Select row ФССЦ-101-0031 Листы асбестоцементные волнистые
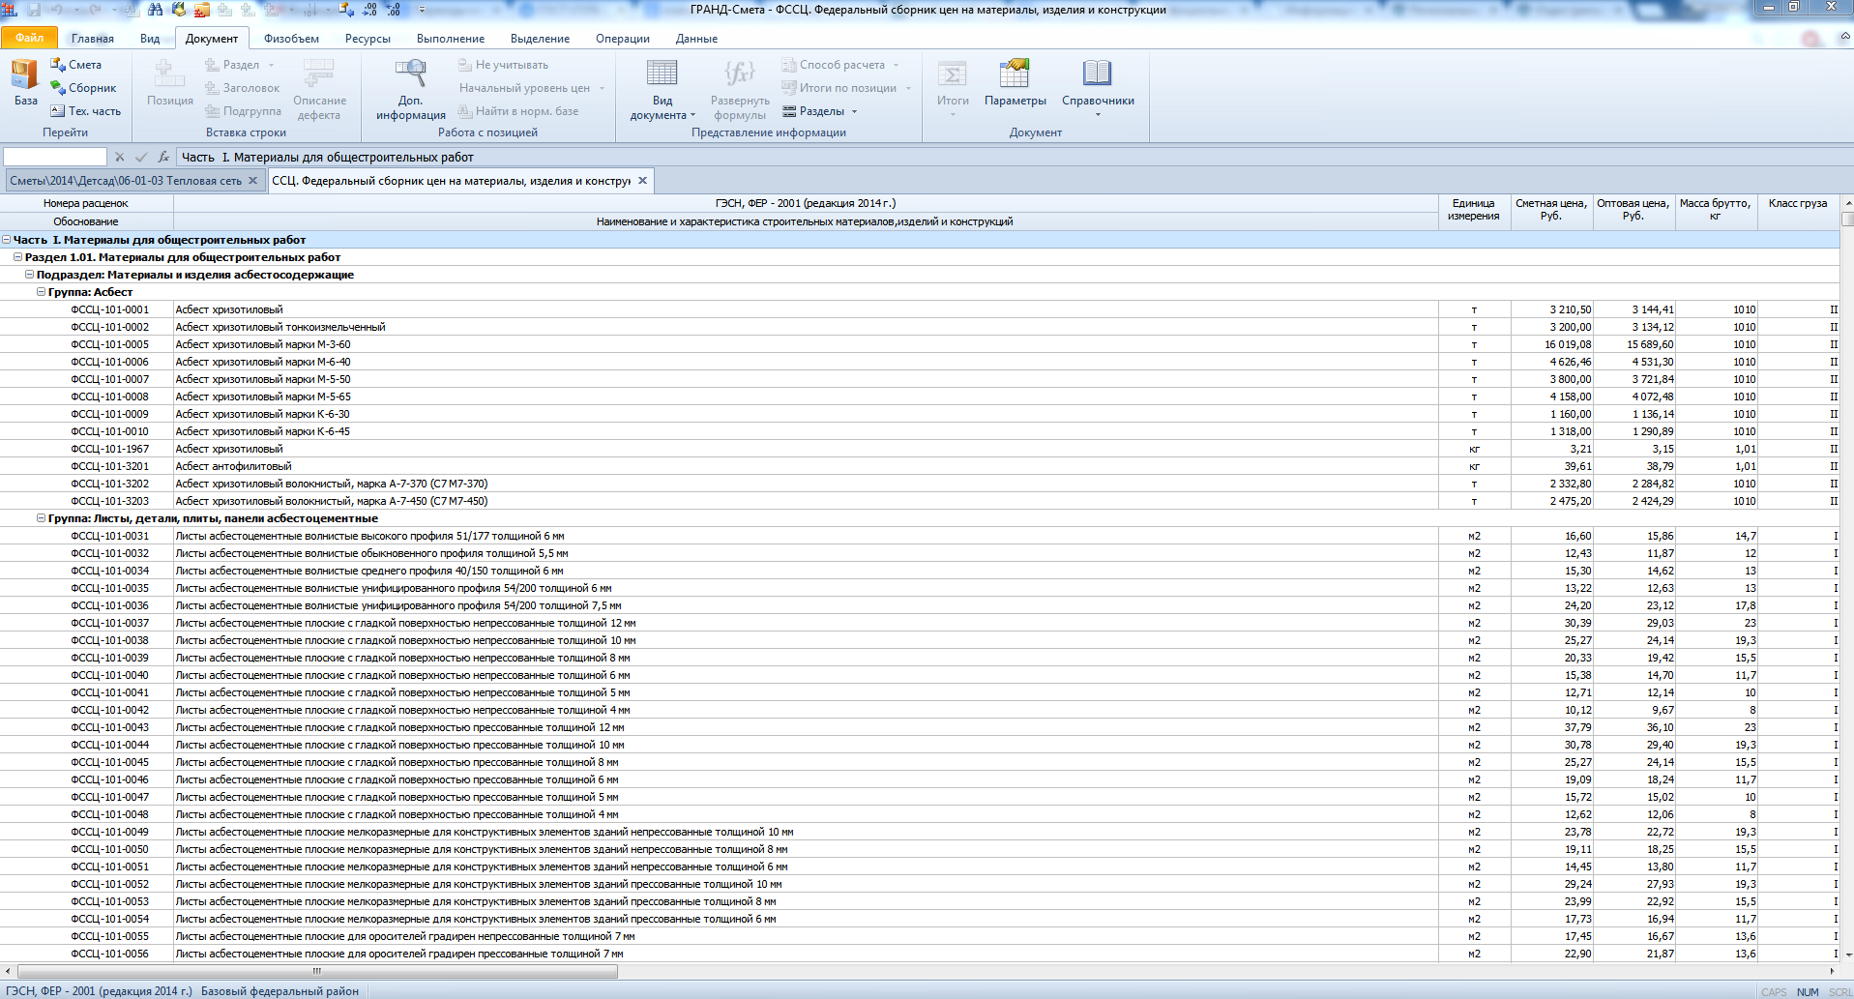The height and width of the screenshot is (999, 1854). 919,536
